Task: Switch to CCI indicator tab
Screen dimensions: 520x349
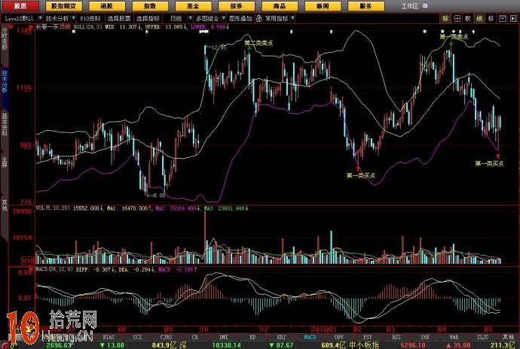Action: (137, 337)
